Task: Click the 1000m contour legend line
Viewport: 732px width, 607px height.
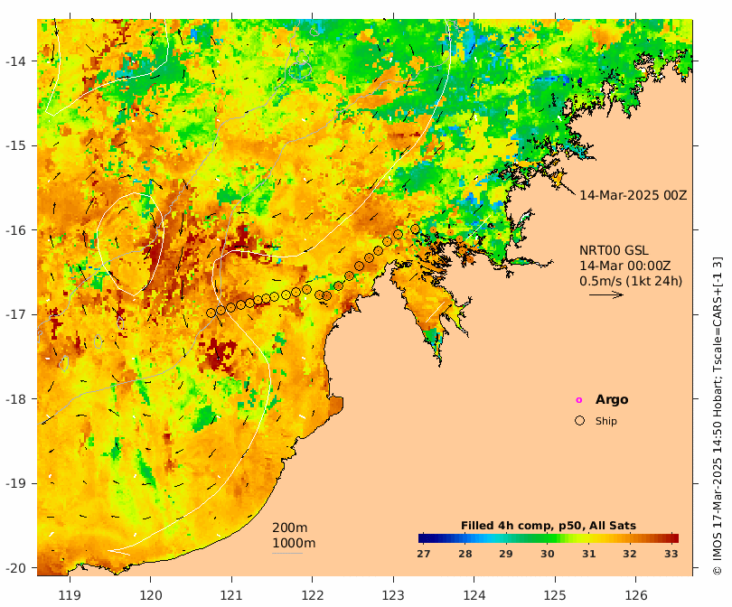Action: 287,554
